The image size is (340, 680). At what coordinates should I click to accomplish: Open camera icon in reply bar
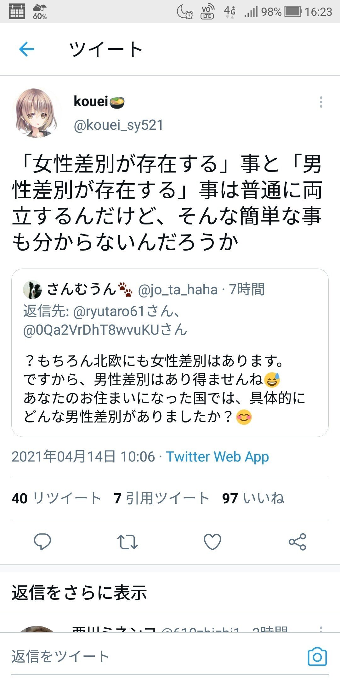(317, 656)
